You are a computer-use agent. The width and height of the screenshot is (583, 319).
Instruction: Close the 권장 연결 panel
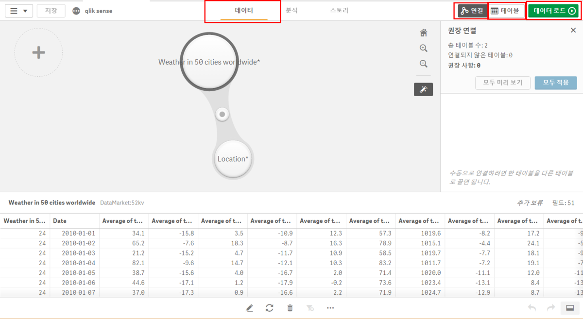(x=573, y=31)
